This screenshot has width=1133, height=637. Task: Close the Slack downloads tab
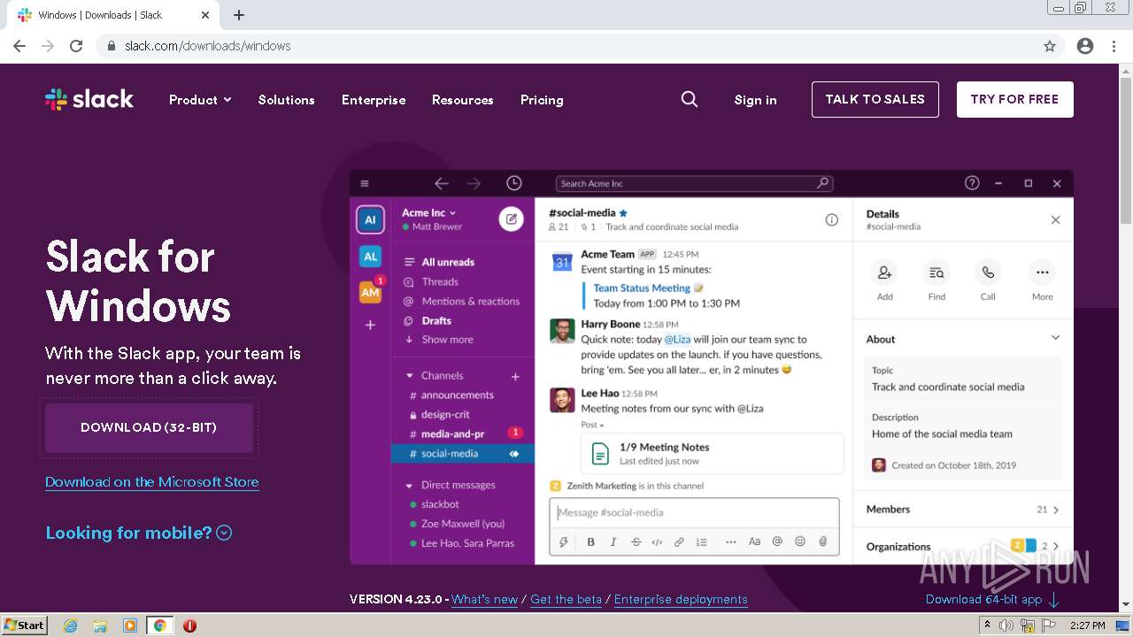click(205, 15)
